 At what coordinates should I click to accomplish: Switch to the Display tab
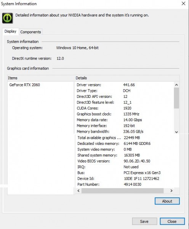10,31
